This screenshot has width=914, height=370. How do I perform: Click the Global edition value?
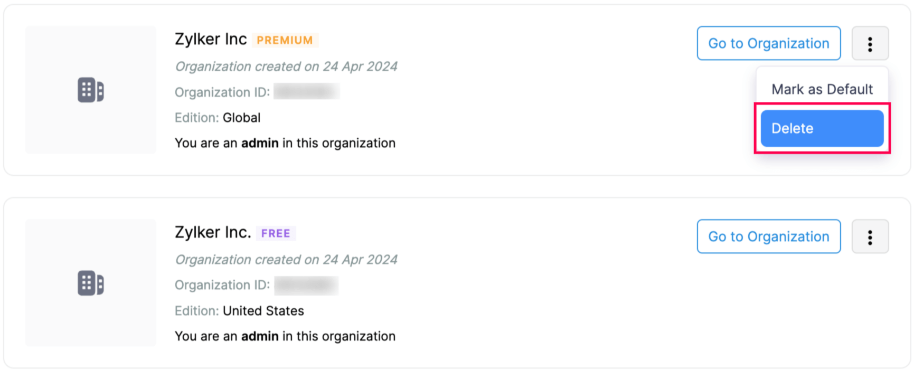(x=241, y=118)
